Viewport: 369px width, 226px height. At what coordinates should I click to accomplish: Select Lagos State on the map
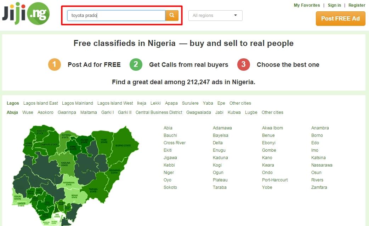pyautogui.click(x=22, y=204)
